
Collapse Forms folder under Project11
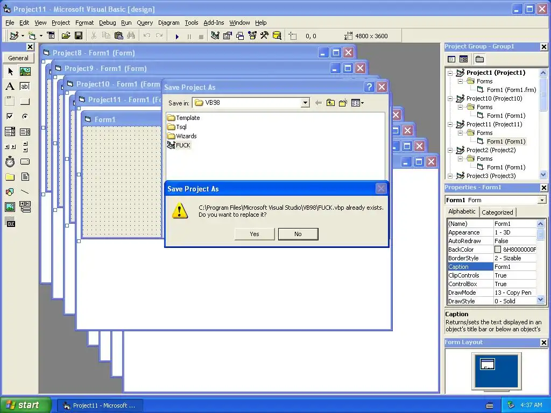[460, 133]
